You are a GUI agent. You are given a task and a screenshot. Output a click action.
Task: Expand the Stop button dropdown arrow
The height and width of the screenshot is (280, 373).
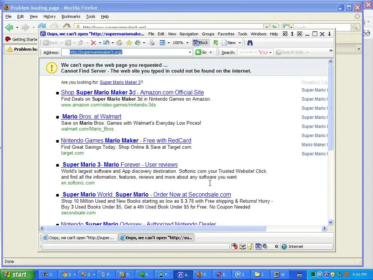point(100,43)
